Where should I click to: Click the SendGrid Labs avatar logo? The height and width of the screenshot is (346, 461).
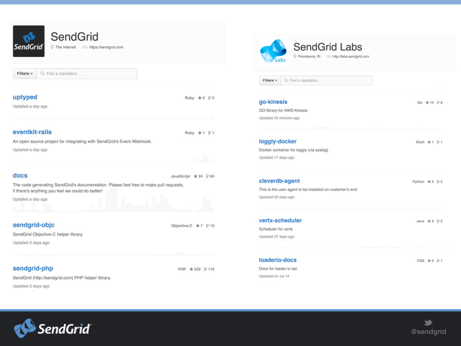click(273, 51)
